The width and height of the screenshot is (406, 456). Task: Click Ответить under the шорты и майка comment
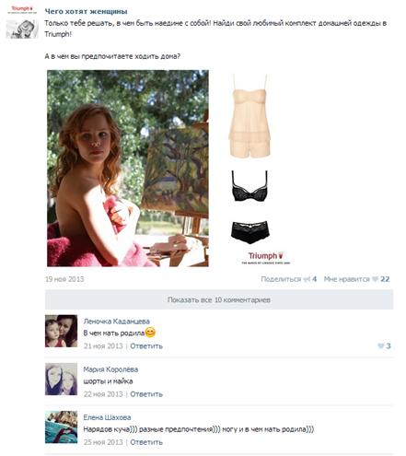(146, 394)
